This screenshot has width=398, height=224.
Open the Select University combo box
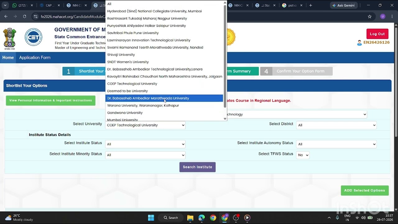tap(145, 125)
